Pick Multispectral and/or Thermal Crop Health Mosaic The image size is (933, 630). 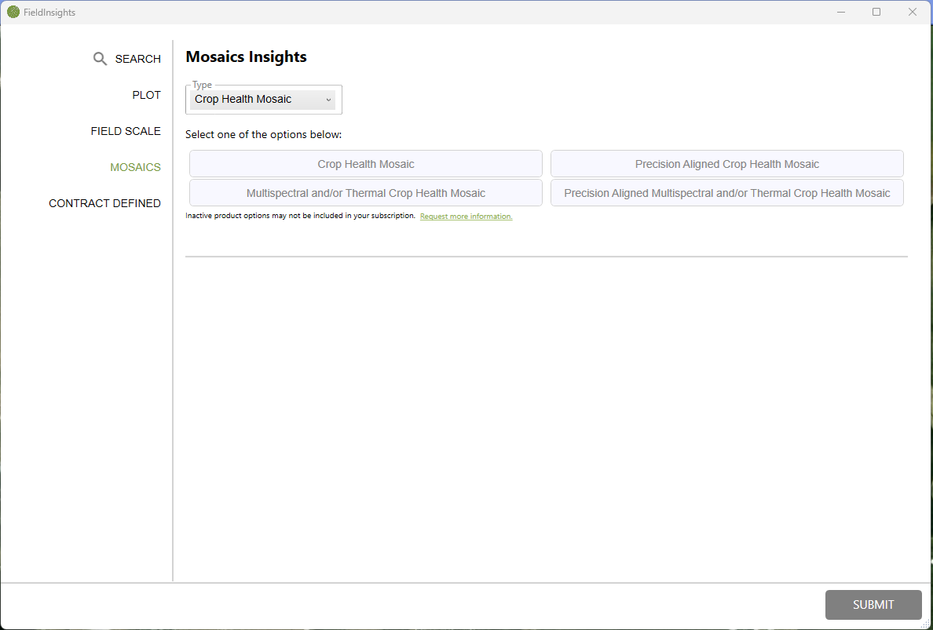tap(366, 193)
